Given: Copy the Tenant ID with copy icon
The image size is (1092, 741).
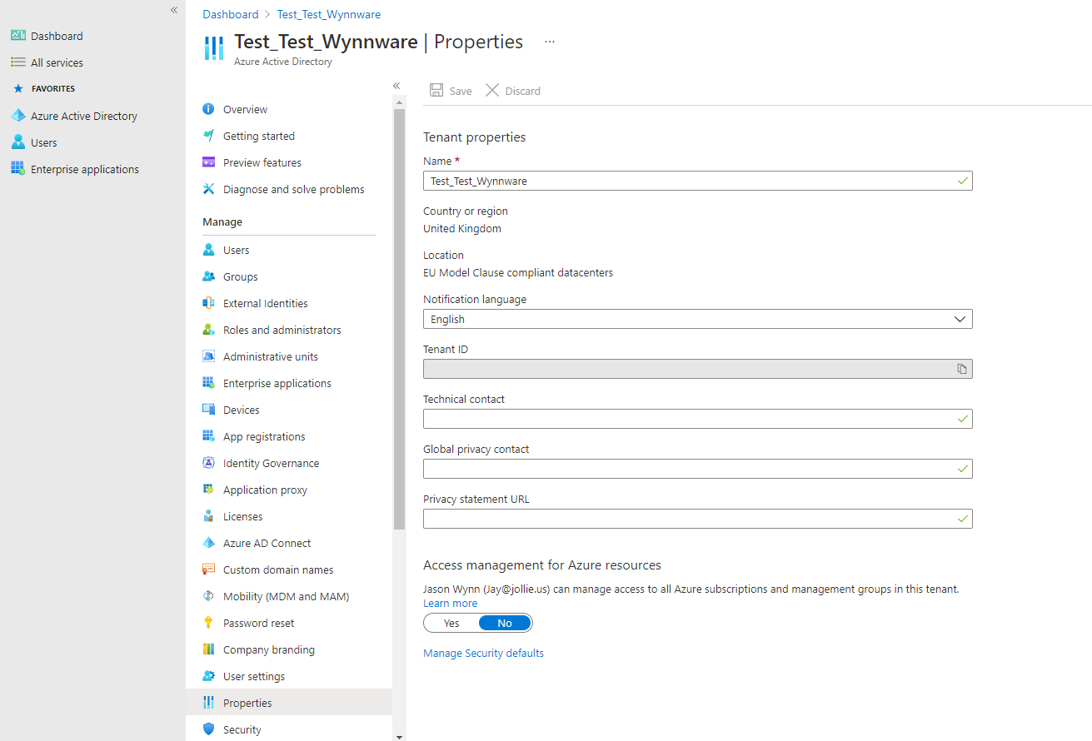Looking at the screenshot, I should 962,369.
